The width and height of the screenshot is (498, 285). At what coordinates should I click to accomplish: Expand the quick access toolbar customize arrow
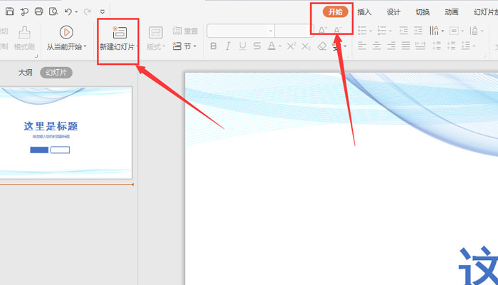point(102,11)
